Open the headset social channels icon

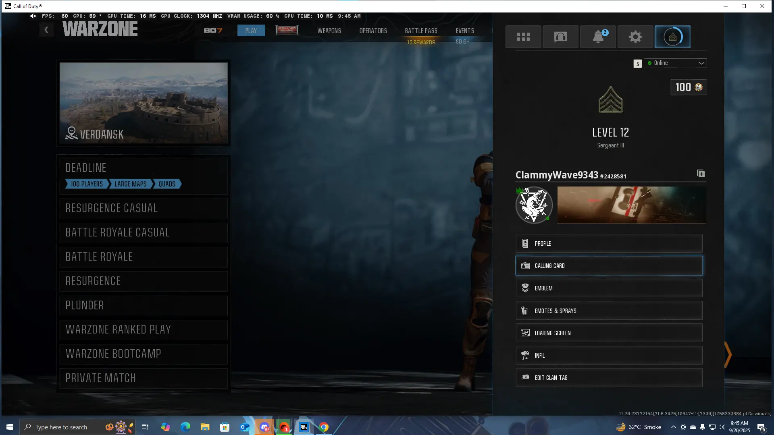560,37
